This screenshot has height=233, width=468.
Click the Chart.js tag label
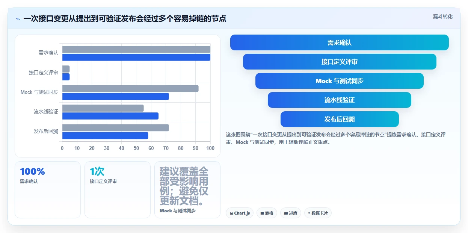242,213
